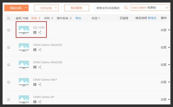Open ORAY-Demo-XP monitor icon

[24, 99]
